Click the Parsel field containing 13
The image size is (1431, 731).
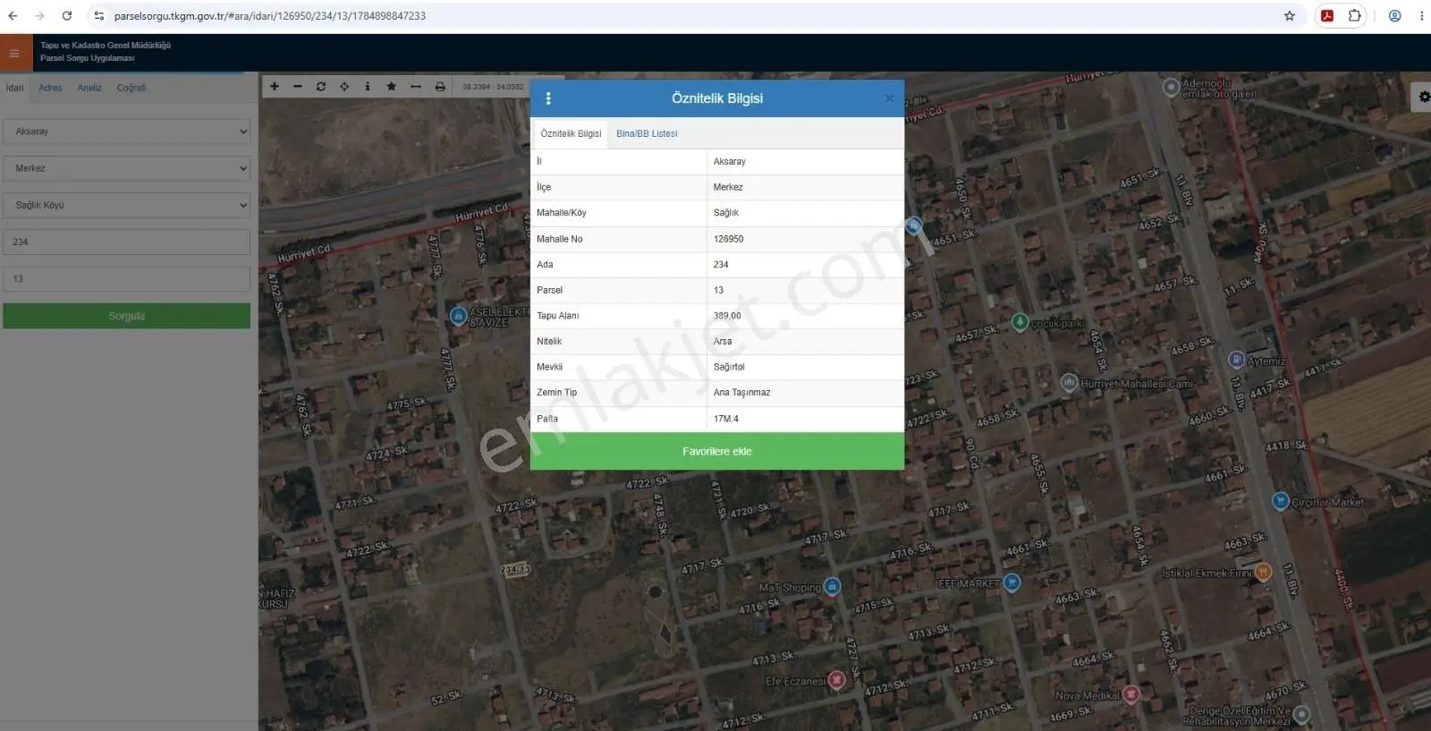[x=126, y=278]
